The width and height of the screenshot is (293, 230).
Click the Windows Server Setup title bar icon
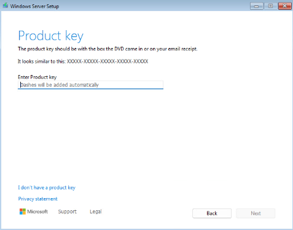6,6
